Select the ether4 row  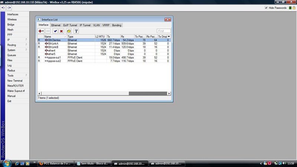(x=104, y=50)
